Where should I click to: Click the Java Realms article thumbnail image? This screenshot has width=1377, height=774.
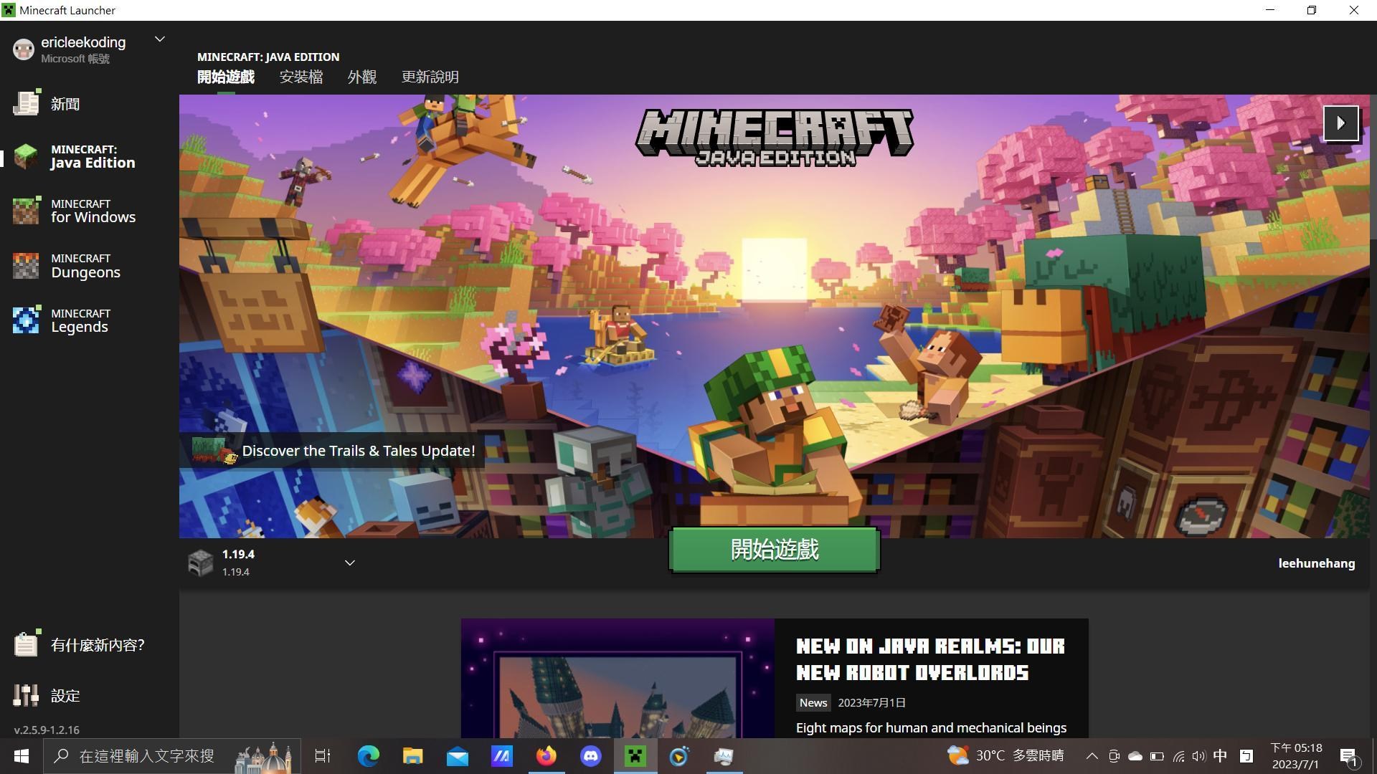pos(617,678)
